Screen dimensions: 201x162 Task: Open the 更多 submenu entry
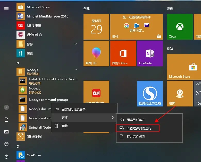[84, 118]
